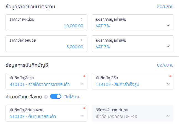The image size is (182, 124).
Task: Click the คำนวณต้นทุนเมื่อขาย label text
Action: 24,97
